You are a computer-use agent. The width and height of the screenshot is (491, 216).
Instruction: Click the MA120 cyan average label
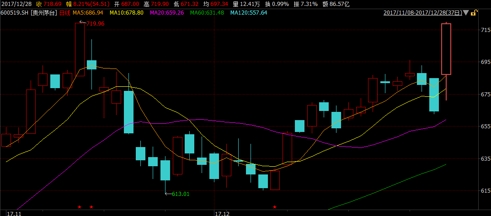click(x=248, y=13)
